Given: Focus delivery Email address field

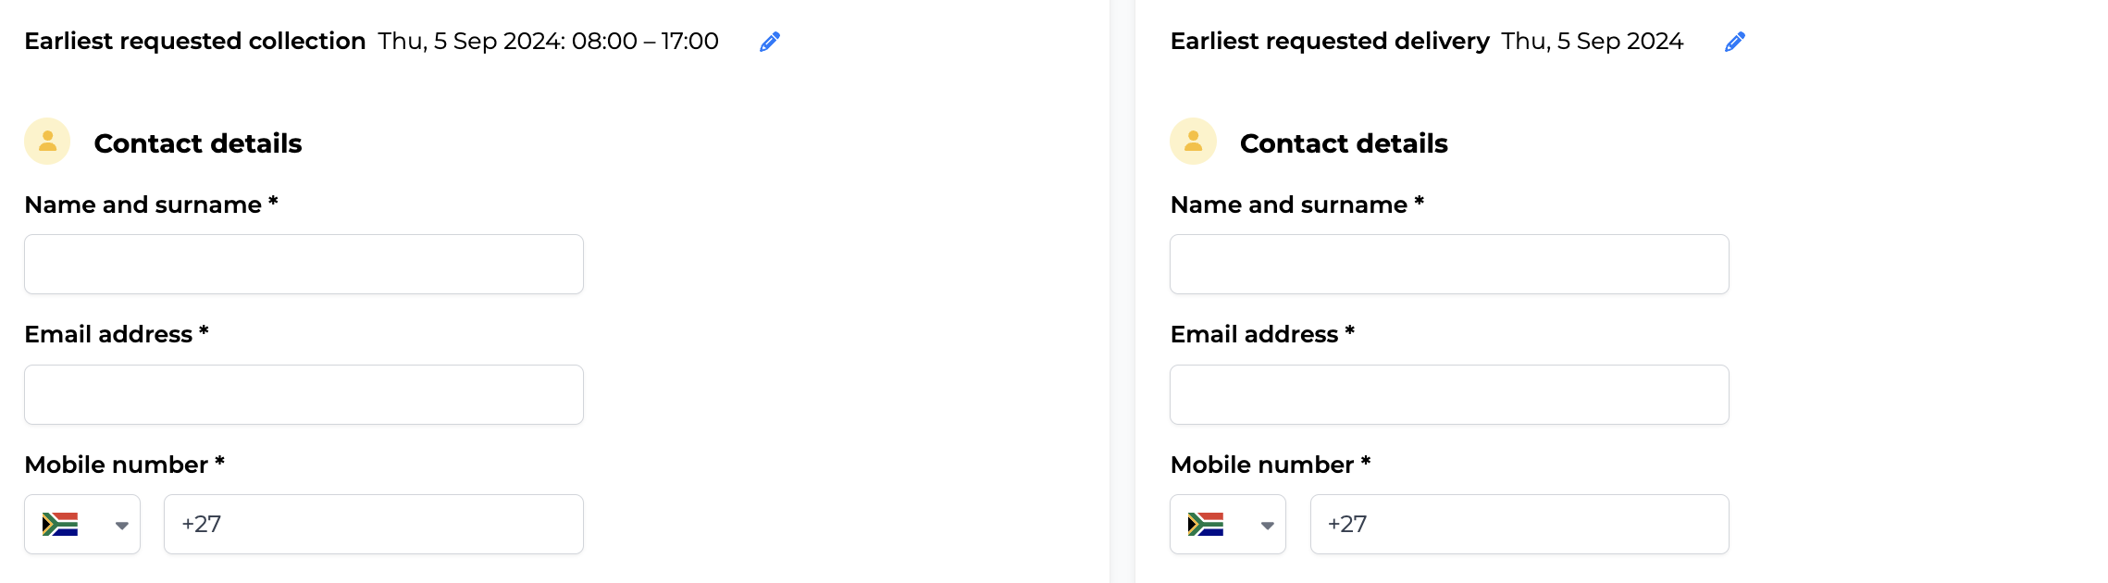Looking at the screenshot, I should [1449, 395].
